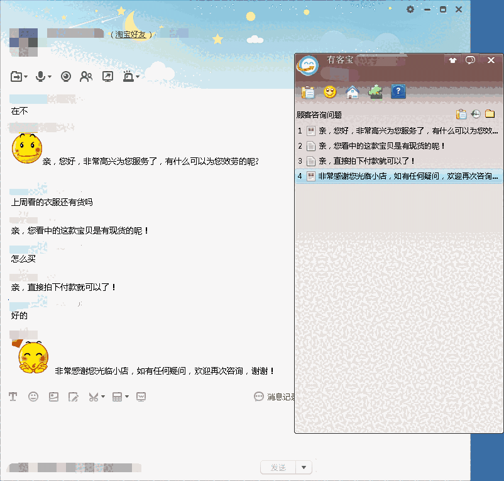Expand file transfer dropdown arrow
The width and height of the screenshot is (504, 481).
26,77
